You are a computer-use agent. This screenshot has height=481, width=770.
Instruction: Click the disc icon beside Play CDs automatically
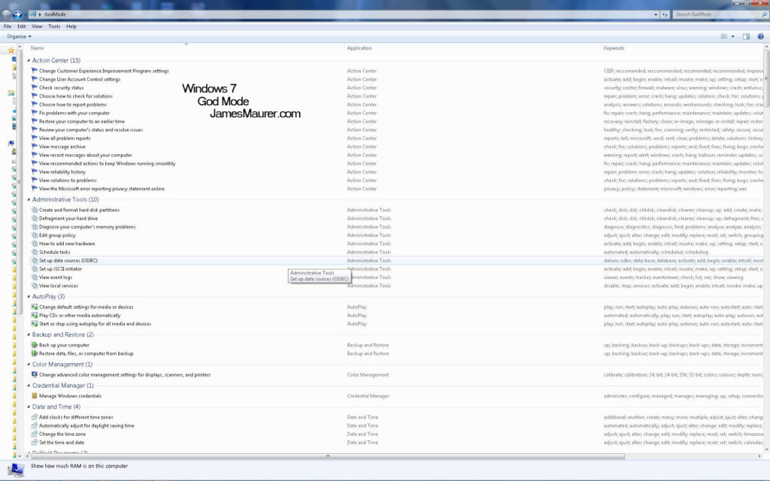coord(33,315)
